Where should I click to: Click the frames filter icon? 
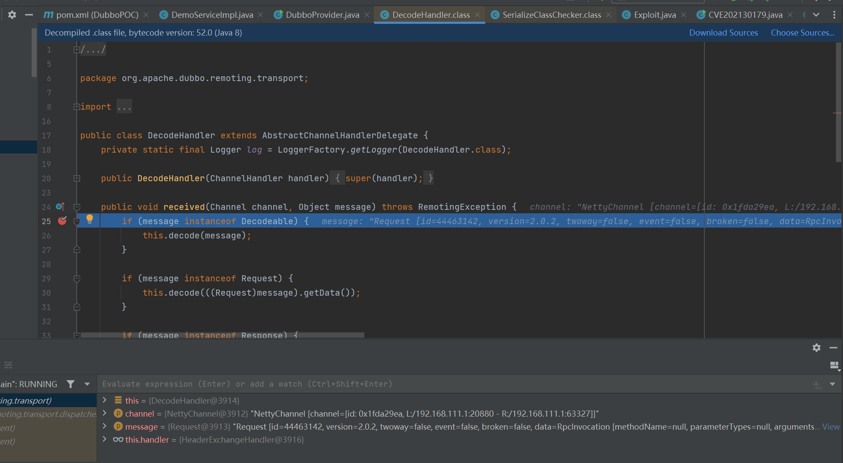pyautogui.click(x=71, y=384)
